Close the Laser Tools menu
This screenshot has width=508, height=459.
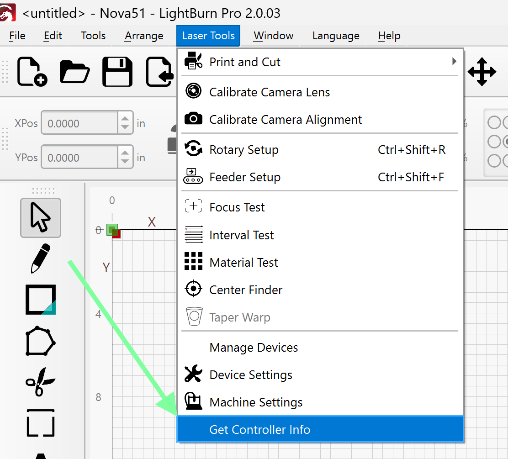(x=208, y=36)
